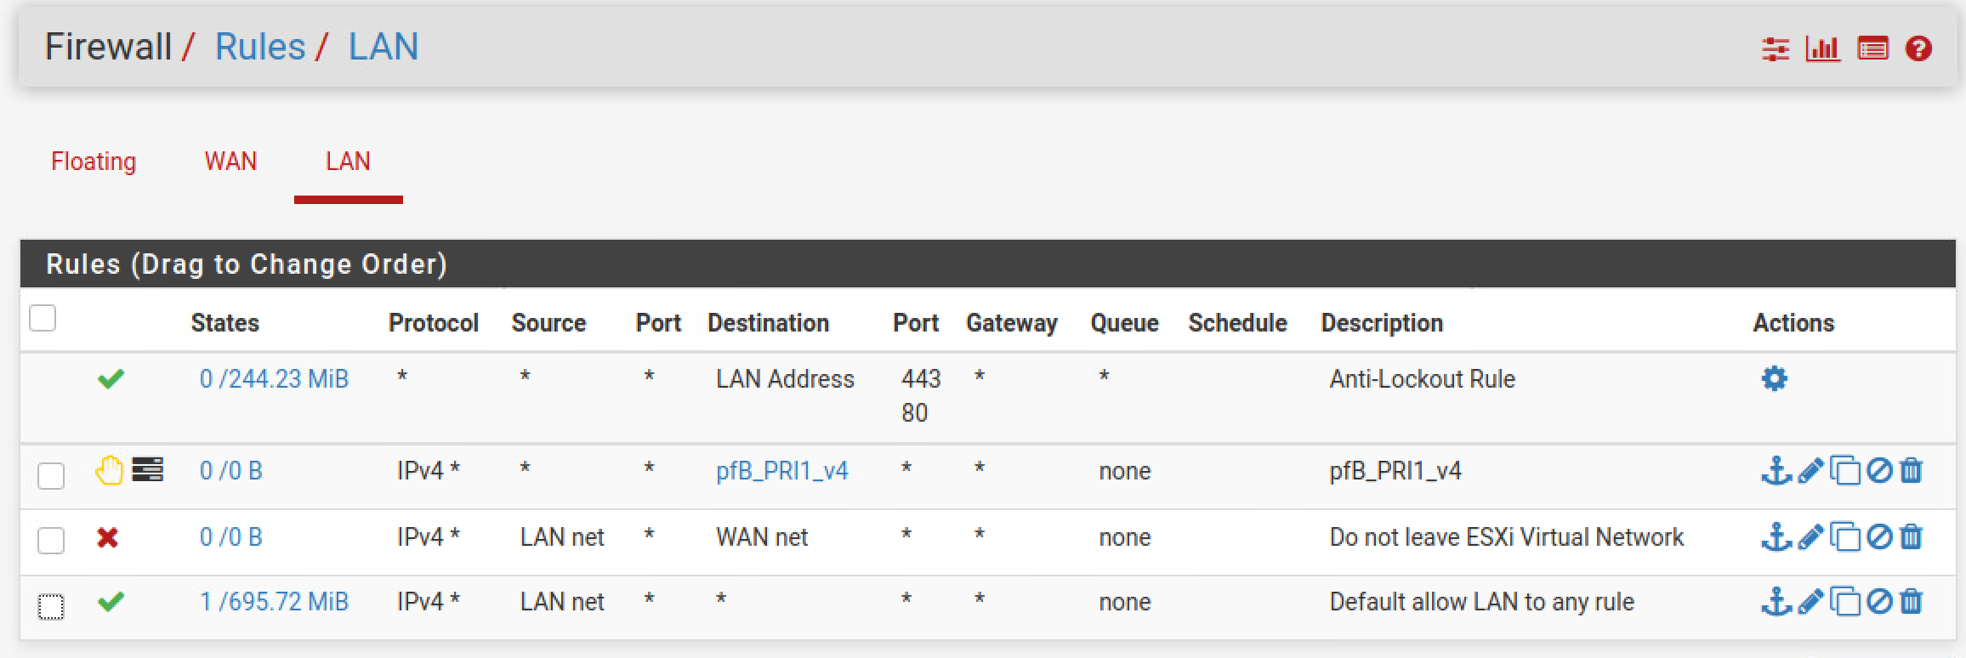Check the pfB_PRI1_v4 rule checkbox
Image resolution: width=1966 pixels, height=658 pixels.
pyautogui.click(x=51, y=475)
